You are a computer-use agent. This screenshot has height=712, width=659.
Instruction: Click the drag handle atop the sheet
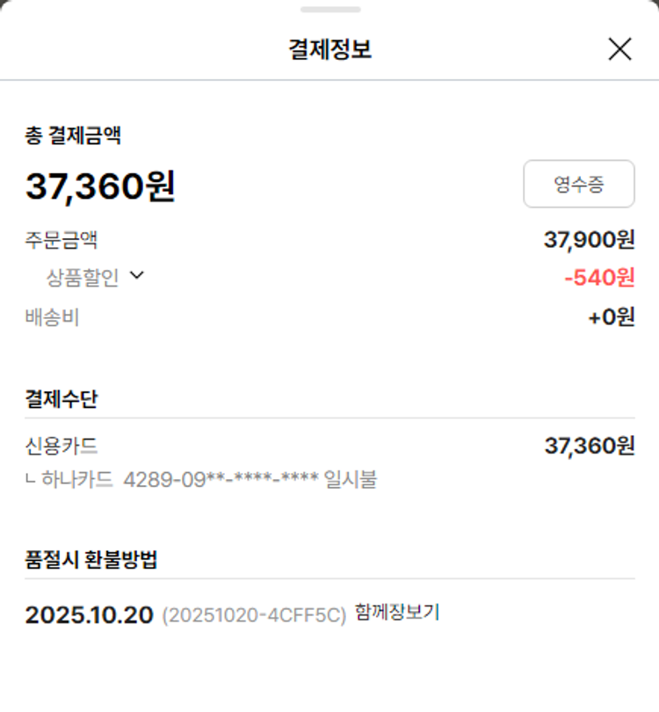click(329, 10)
